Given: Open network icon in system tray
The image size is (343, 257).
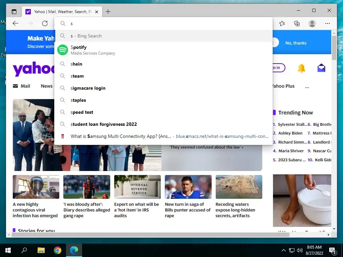Looking at the screenshot, I should (292, 250).
